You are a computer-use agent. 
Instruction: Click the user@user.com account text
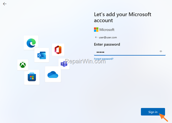pyautogui.click(x=108, y=37)
